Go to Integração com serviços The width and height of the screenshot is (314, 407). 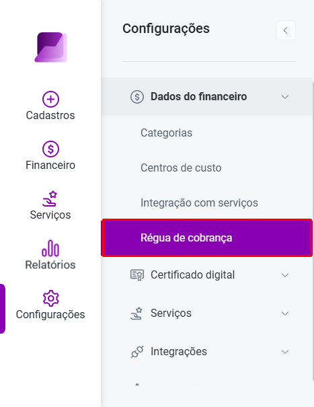199,203
